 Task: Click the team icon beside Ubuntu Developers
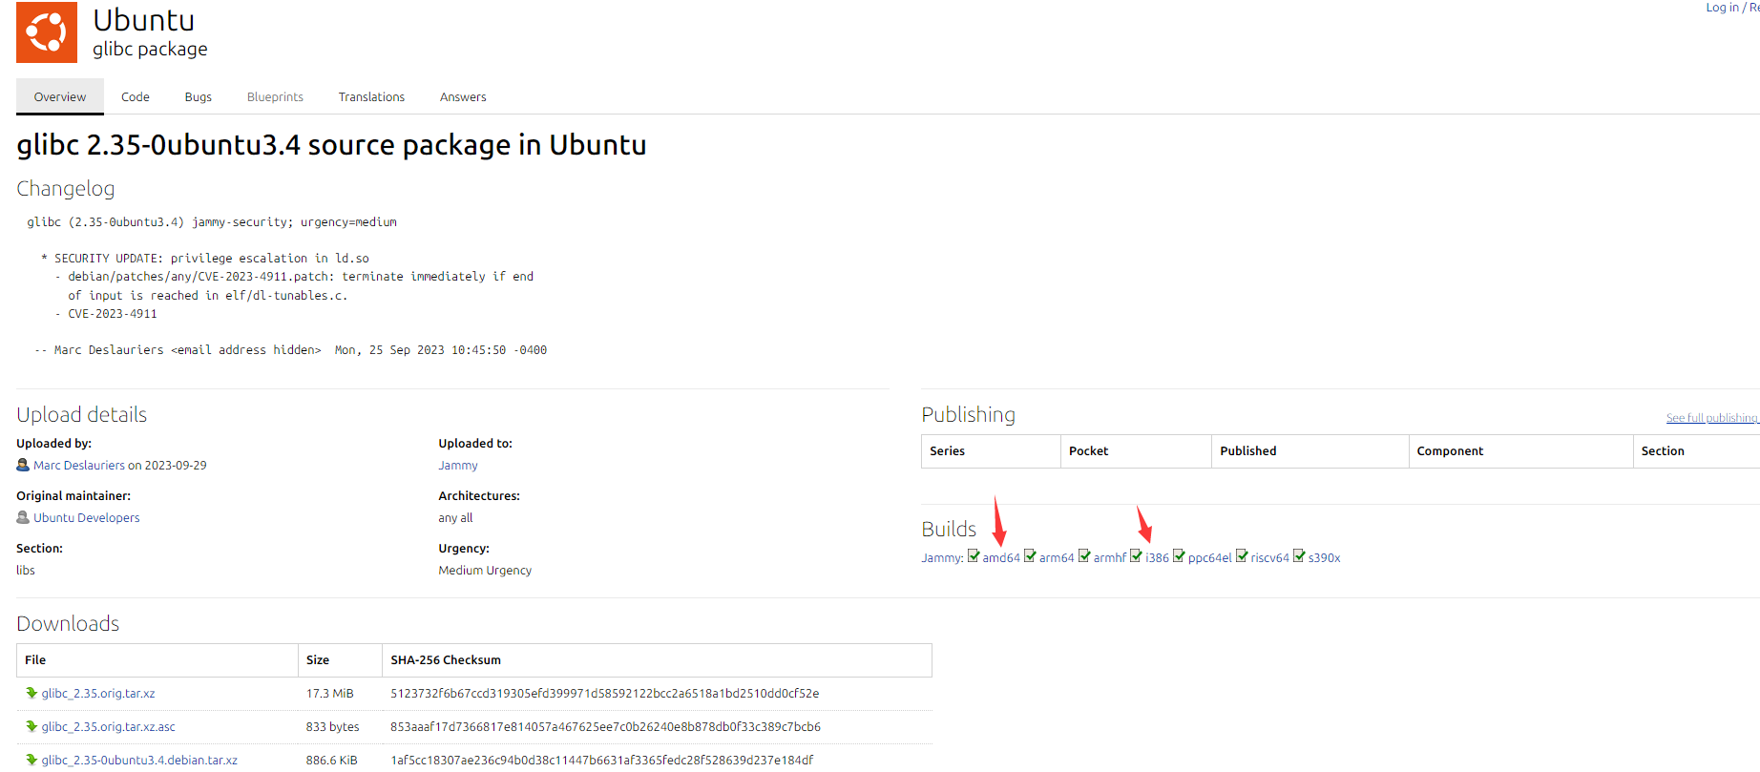(x=23, y=518)
